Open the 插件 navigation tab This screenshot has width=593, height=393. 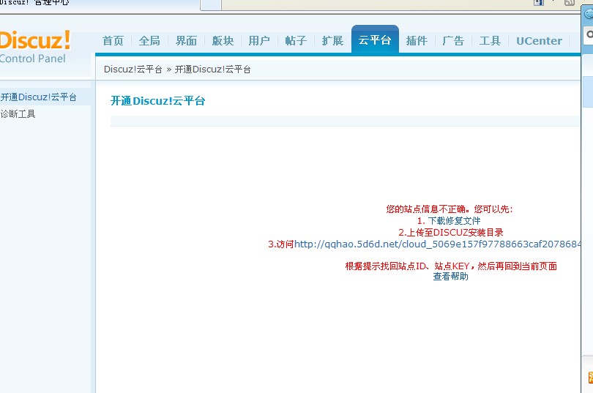click(417, 40)
